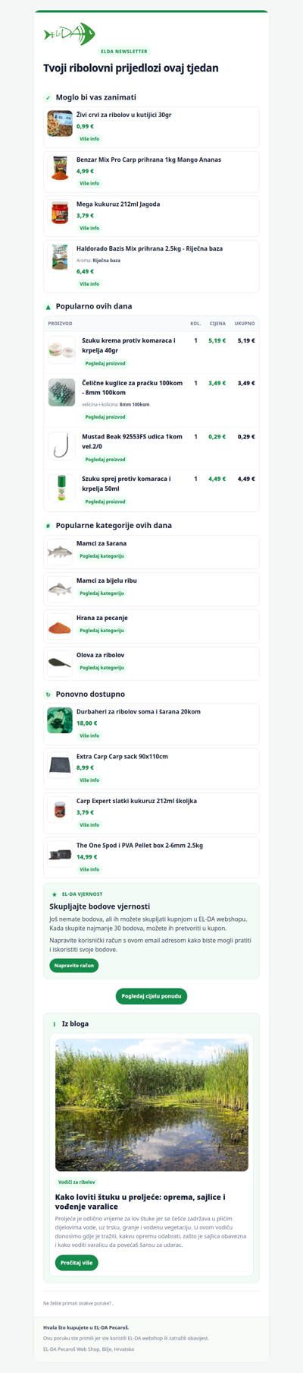Open the blog photo of the reedy pond
Viewport: 303px width, 1373px height.
click(151, 1105)
